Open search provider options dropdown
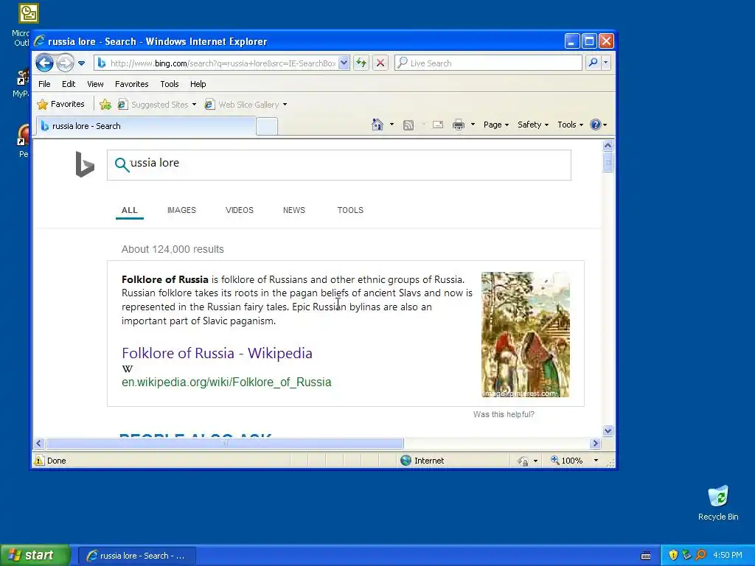755x566 pixels. 606,63
